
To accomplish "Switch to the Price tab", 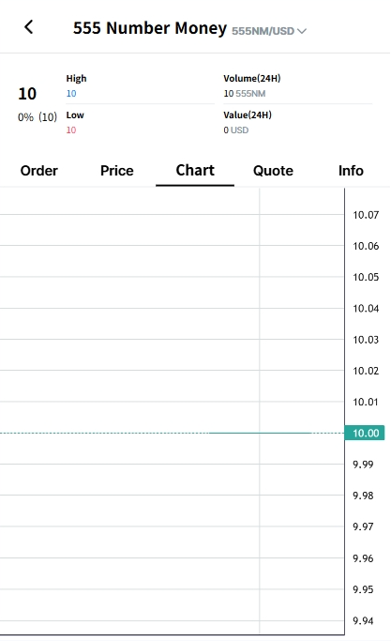I will point(117,171).
